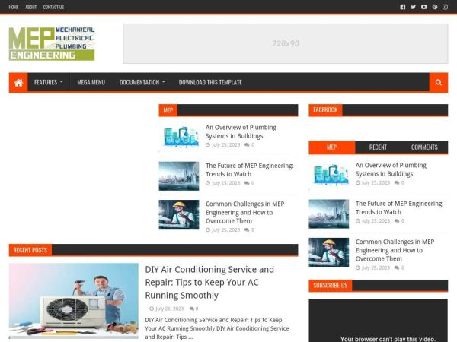
Task: Open search with the magnifier icon
Action: (438, 82)
